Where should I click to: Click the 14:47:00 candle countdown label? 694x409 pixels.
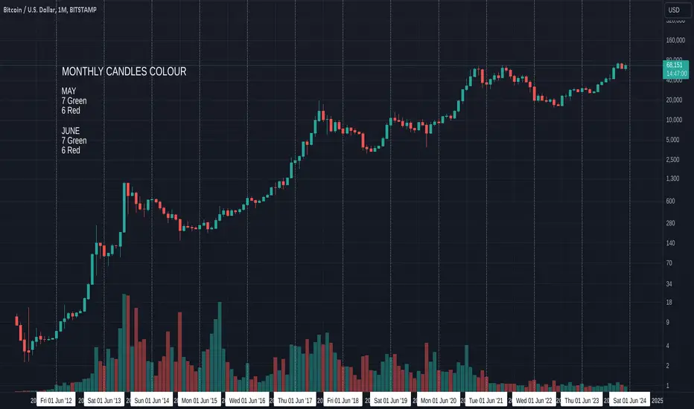point(675,74)
